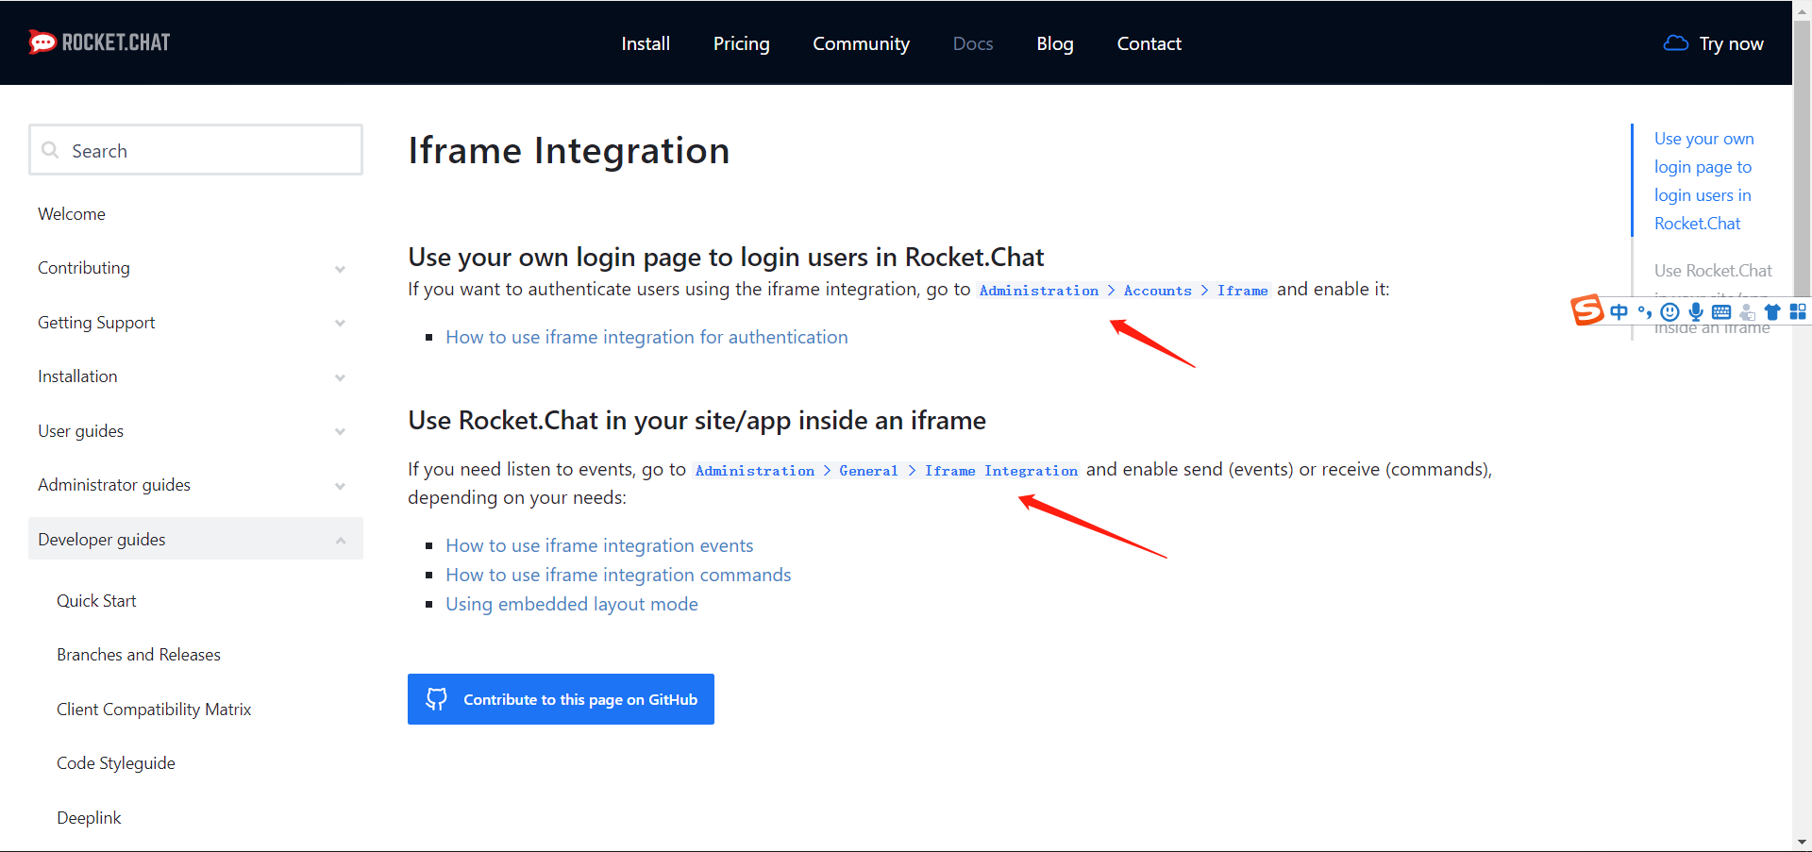The width and height of the screenshot is (1812, 852).
Task: Select the Getting Support sidebar label
Action: pyautogui.click(x=96, y=323)
